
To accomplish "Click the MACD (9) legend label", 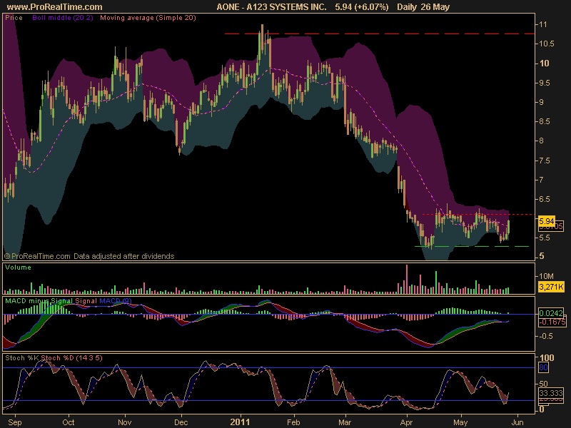I will pos(116,301).
